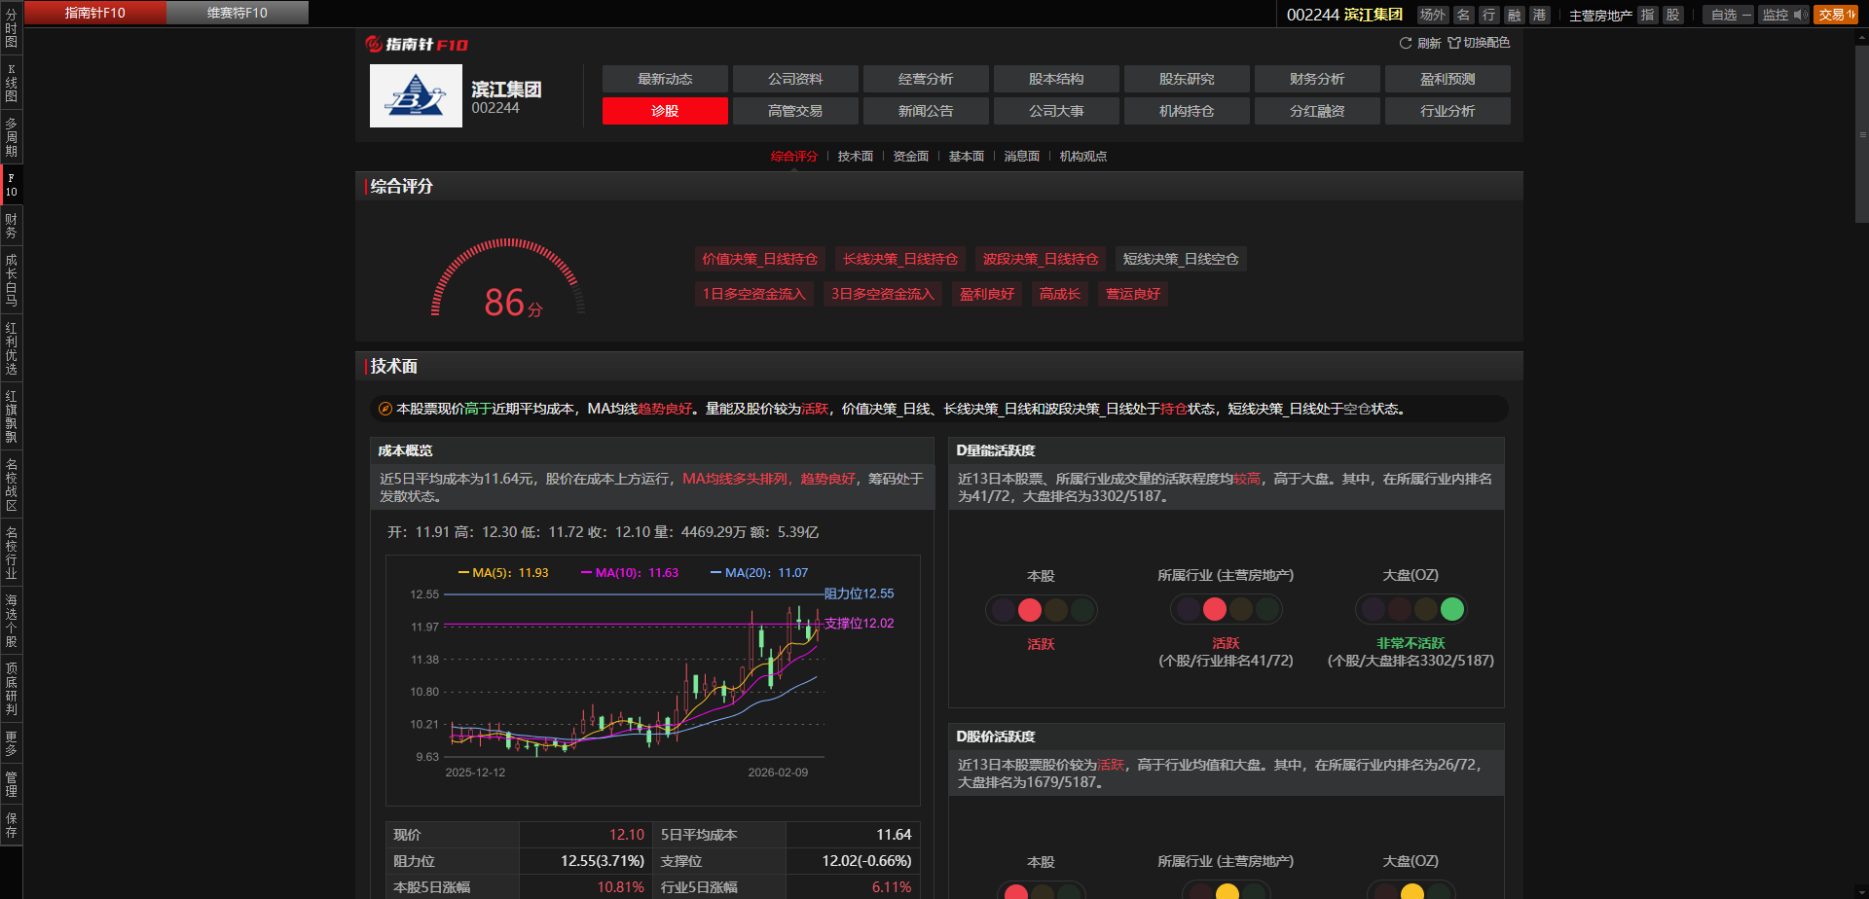This screenshot has width=1869, height=899.
Task: Select the 场外 button in top bar
Action: click(1432, 15)
